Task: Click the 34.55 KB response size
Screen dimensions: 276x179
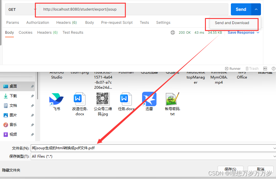Action: coord(215,32)
